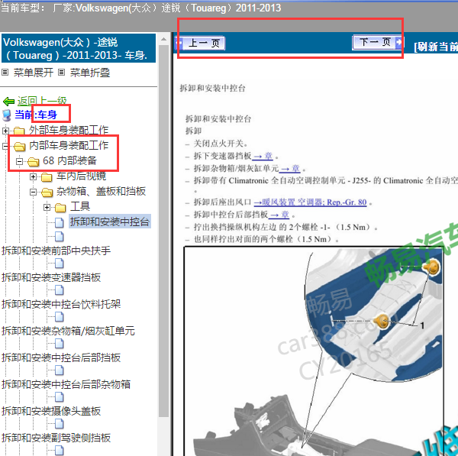
Task: Open link 暖风装置 空调器; Rep.-Gr. 80
Action: (310, 202)
